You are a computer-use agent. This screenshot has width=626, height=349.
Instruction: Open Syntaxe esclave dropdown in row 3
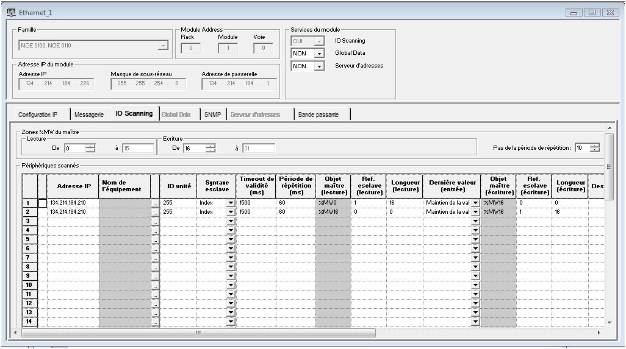(231, 221)
